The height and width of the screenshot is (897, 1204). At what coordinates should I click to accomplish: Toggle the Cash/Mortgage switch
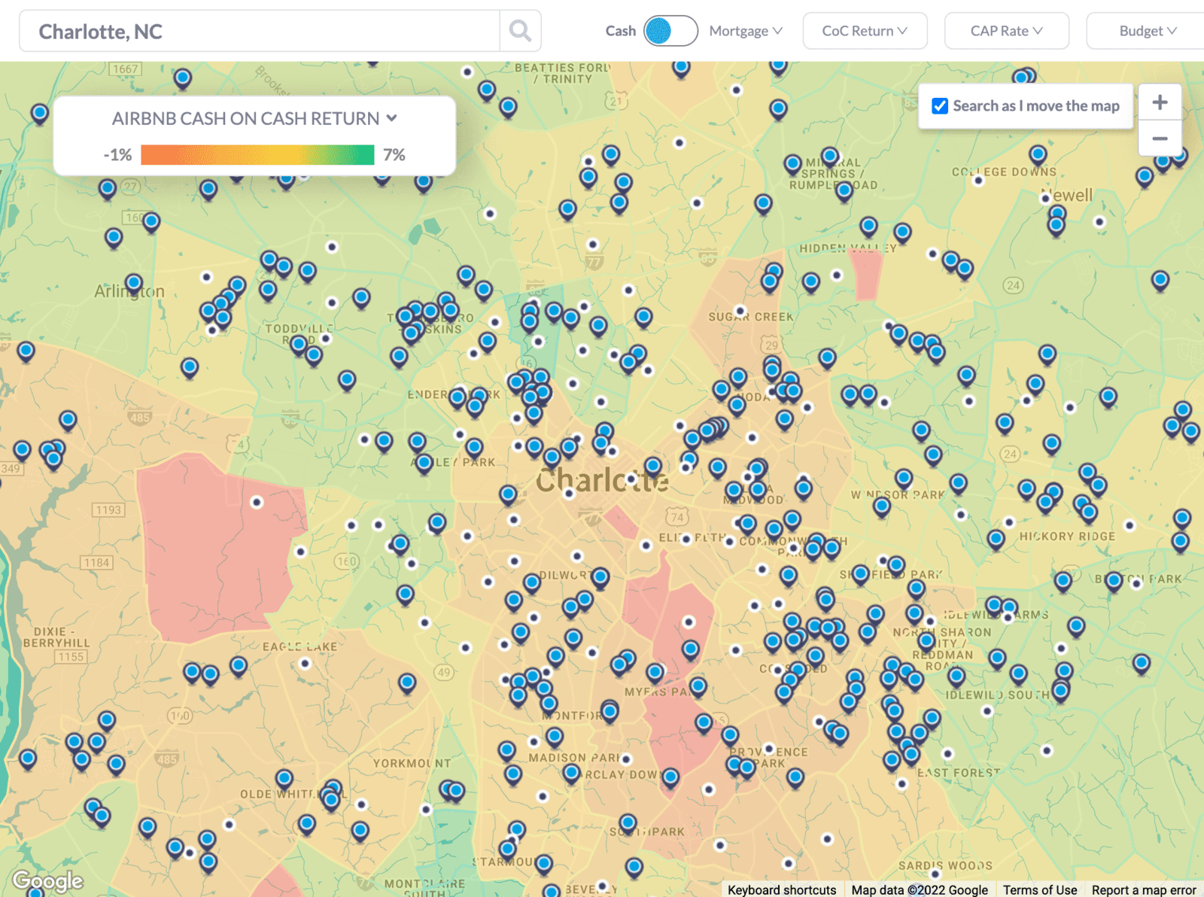tap(670, 31)
